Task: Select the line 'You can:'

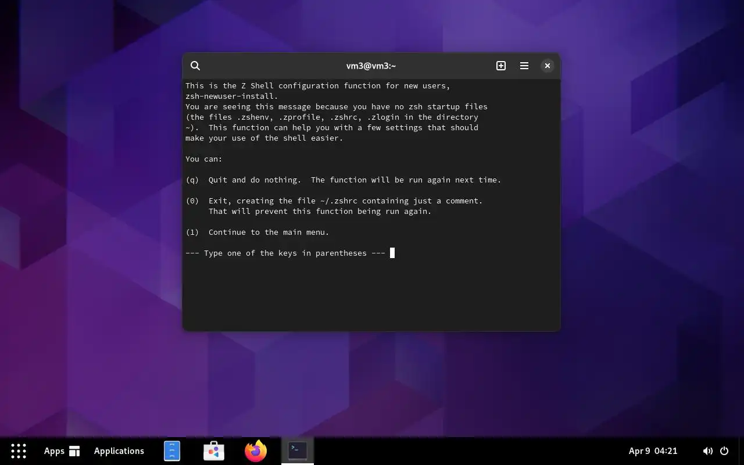Action: pos(204,159)
